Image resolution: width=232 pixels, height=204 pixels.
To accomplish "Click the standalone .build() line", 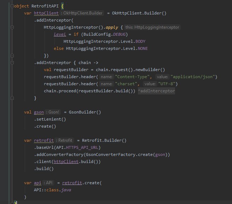I will coord(44,169).
